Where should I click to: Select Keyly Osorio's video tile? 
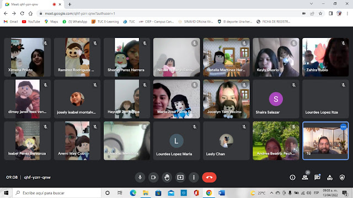276,57
